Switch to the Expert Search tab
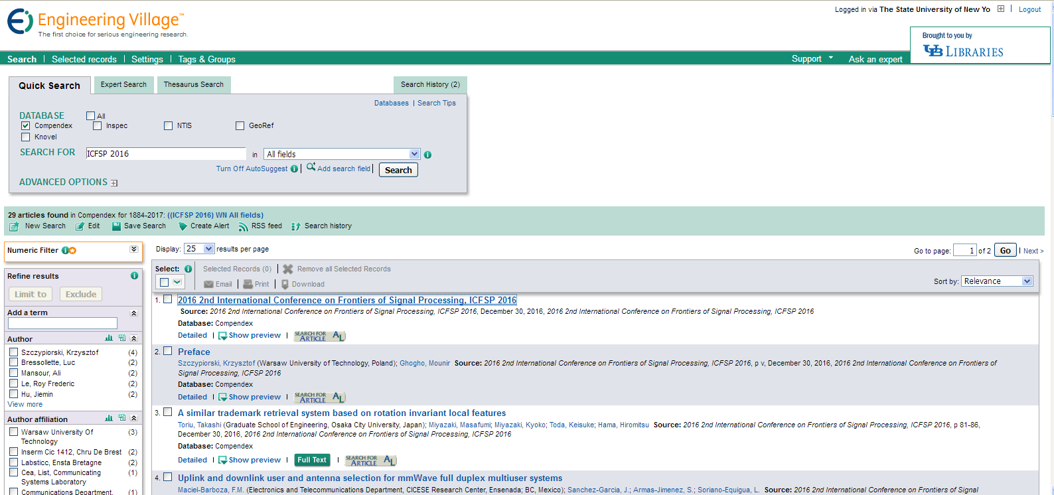 [123, 85]
